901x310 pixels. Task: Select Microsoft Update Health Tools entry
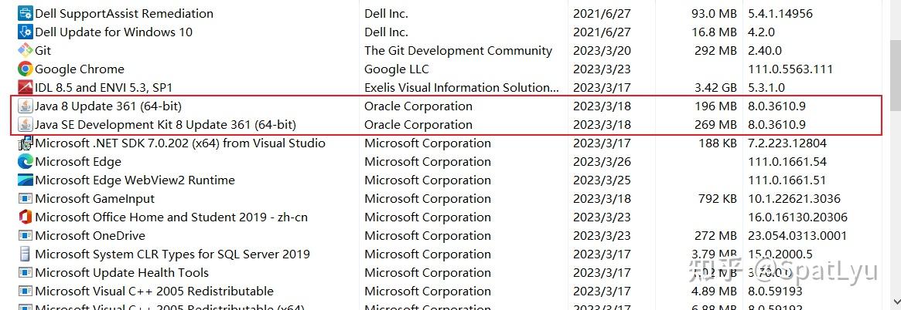click(x=121, y=272)
